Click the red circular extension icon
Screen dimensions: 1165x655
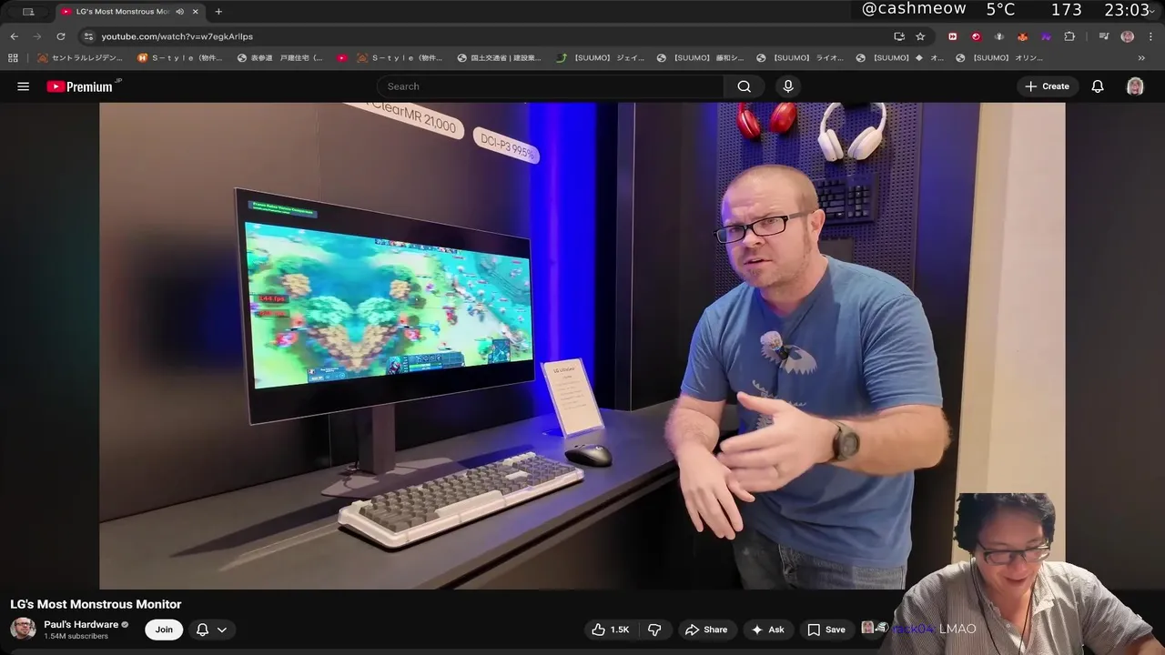point(976,36)
